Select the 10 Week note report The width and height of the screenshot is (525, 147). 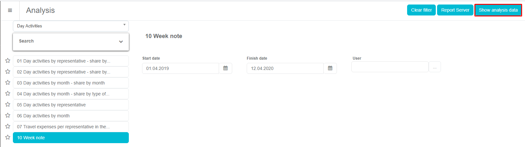tap(71, 138)
